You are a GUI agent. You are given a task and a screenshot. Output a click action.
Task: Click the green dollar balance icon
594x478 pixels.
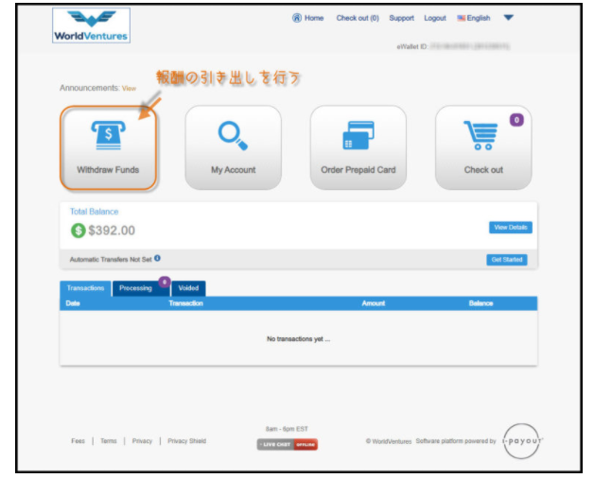click(79, 230)
